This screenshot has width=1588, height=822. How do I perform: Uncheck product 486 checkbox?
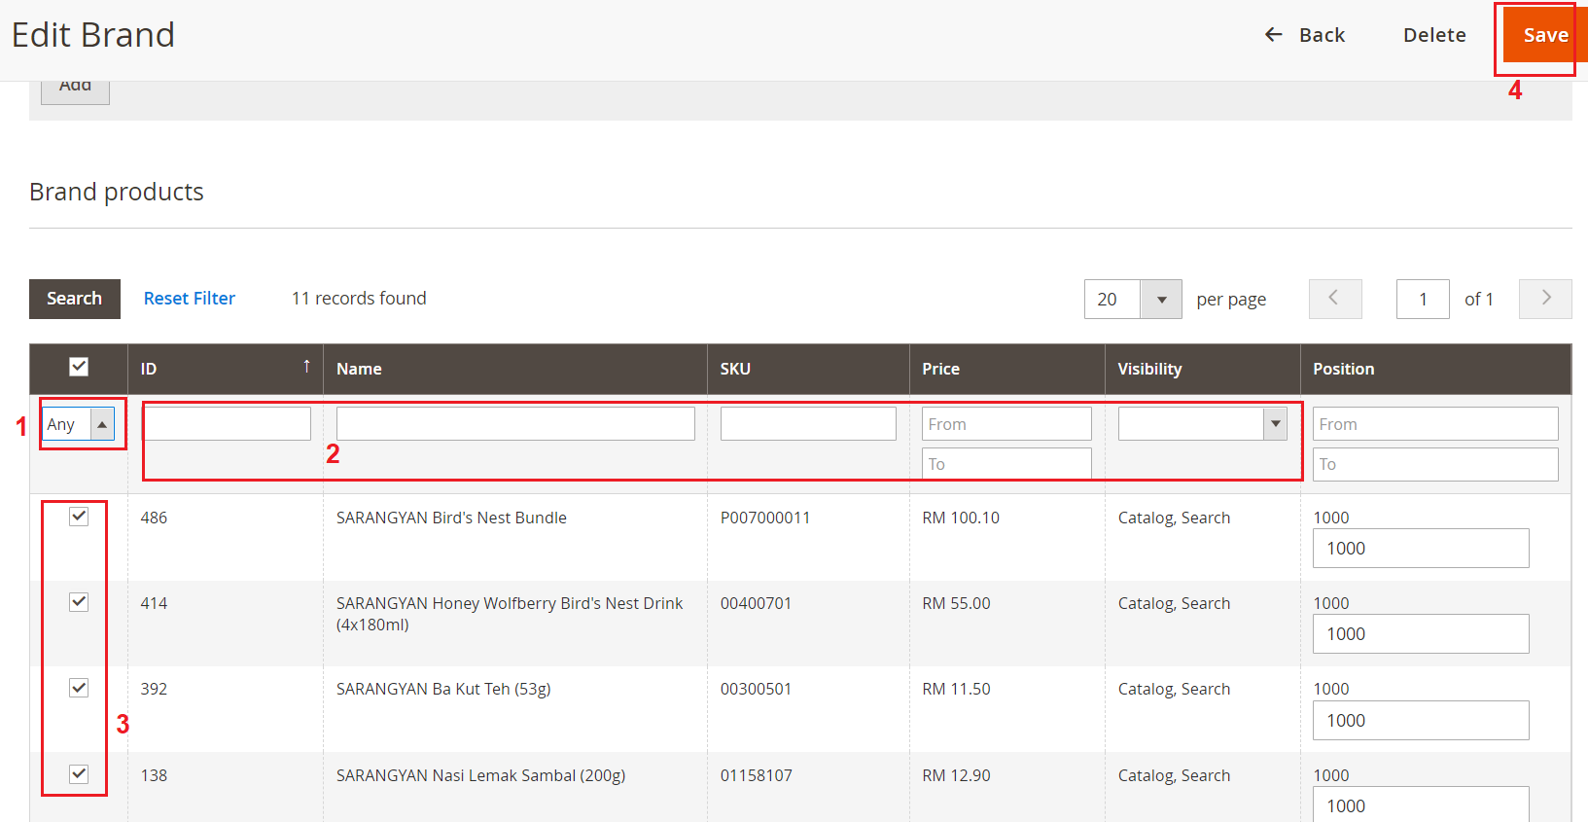79,517
